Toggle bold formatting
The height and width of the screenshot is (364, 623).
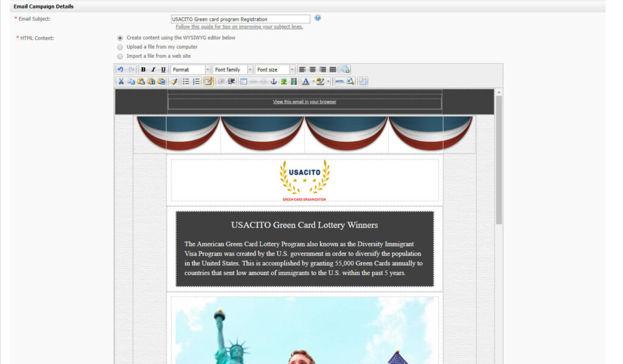coord(143,70)
